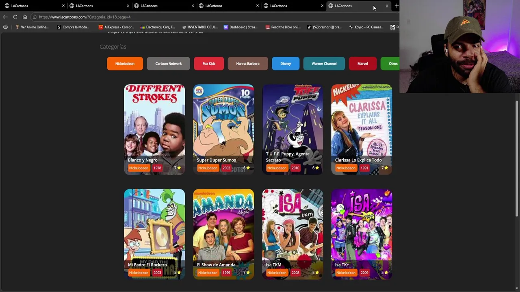The height and width of the screenshot is (292, 520).
Task: Open the AliExpress bookmark
Action: pyautogui.click(x=116, y=27)
